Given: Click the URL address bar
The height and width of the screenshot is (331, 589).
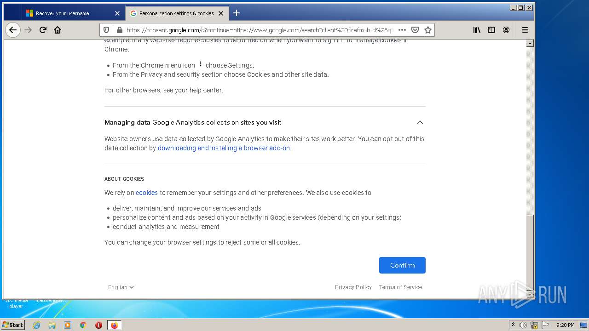Looking at the screenshot, I should tap(259, 30).
